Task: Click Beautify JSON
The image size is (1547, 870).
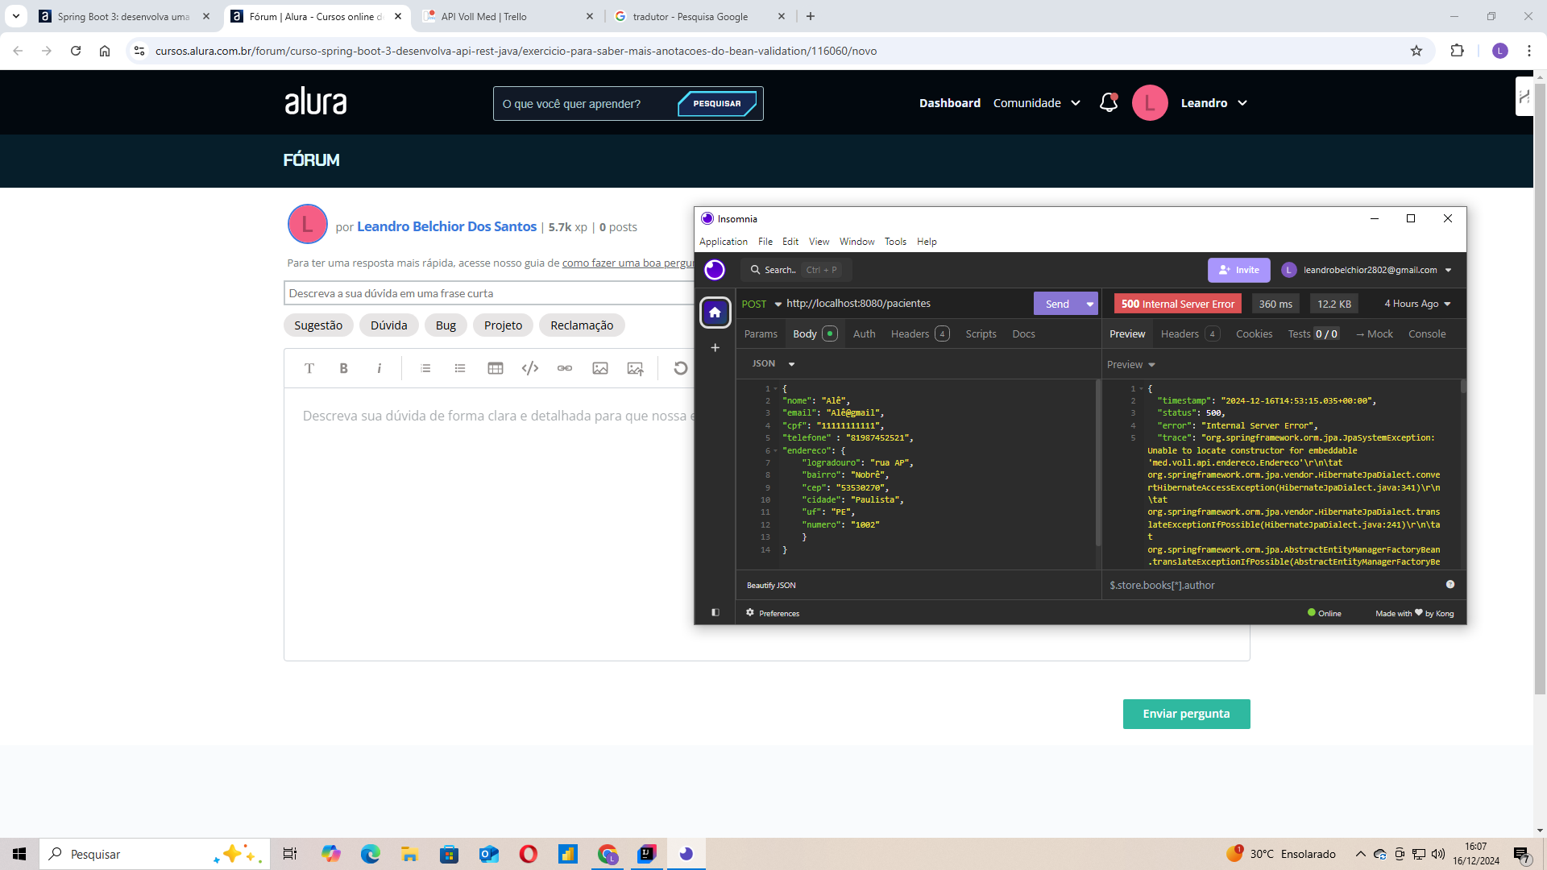Action: point(771,585)
